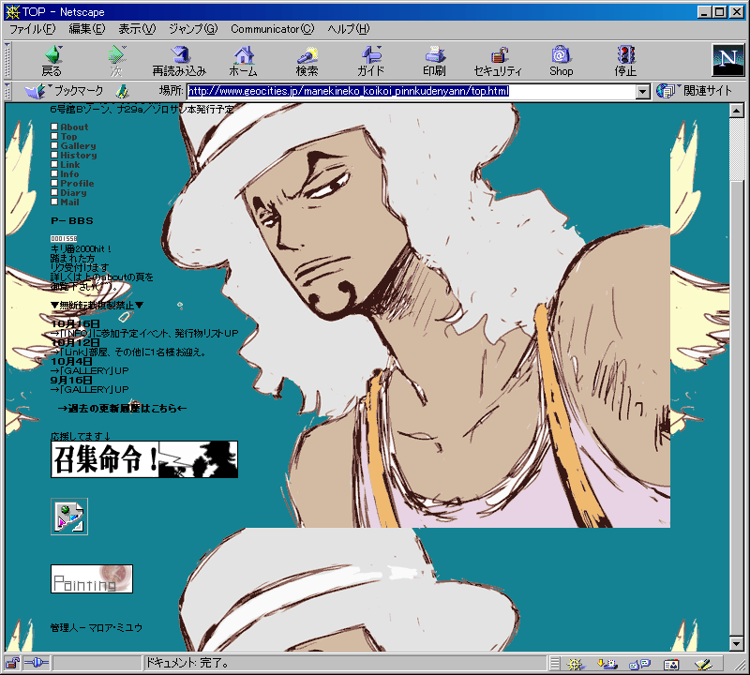Screen dimensions: 750x675
Task: Open Address Book from component bar
Action: click(671, 664)
